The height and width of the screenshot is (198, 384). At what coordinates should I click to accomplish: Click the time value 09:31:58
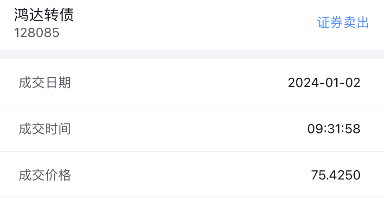[x=333, y=129]
